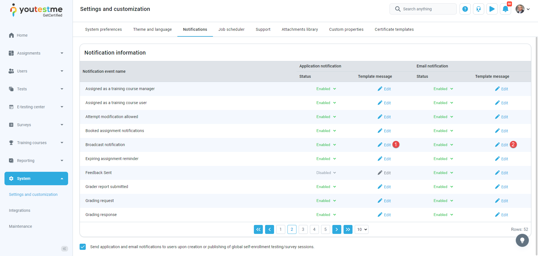538x256 pixels.
Task: Click the Home icon in the sidebar
Action: point(11,35)
